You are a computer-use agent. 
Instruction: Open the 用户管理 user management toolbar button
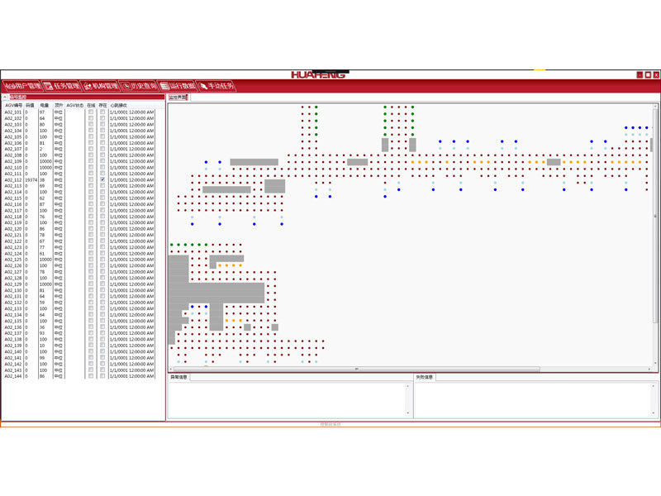tap(21, 86)
